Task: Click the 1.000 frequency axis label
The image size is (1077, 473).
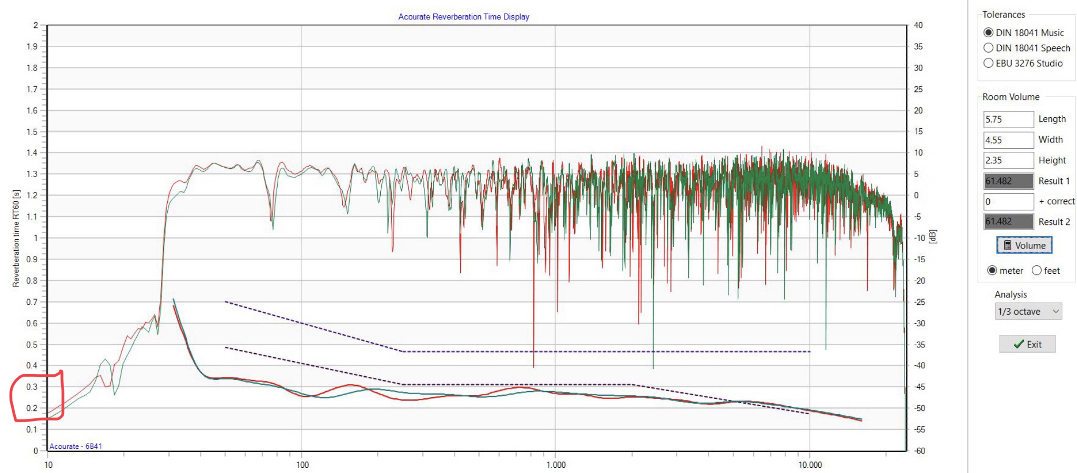Action: coord(556,465)
